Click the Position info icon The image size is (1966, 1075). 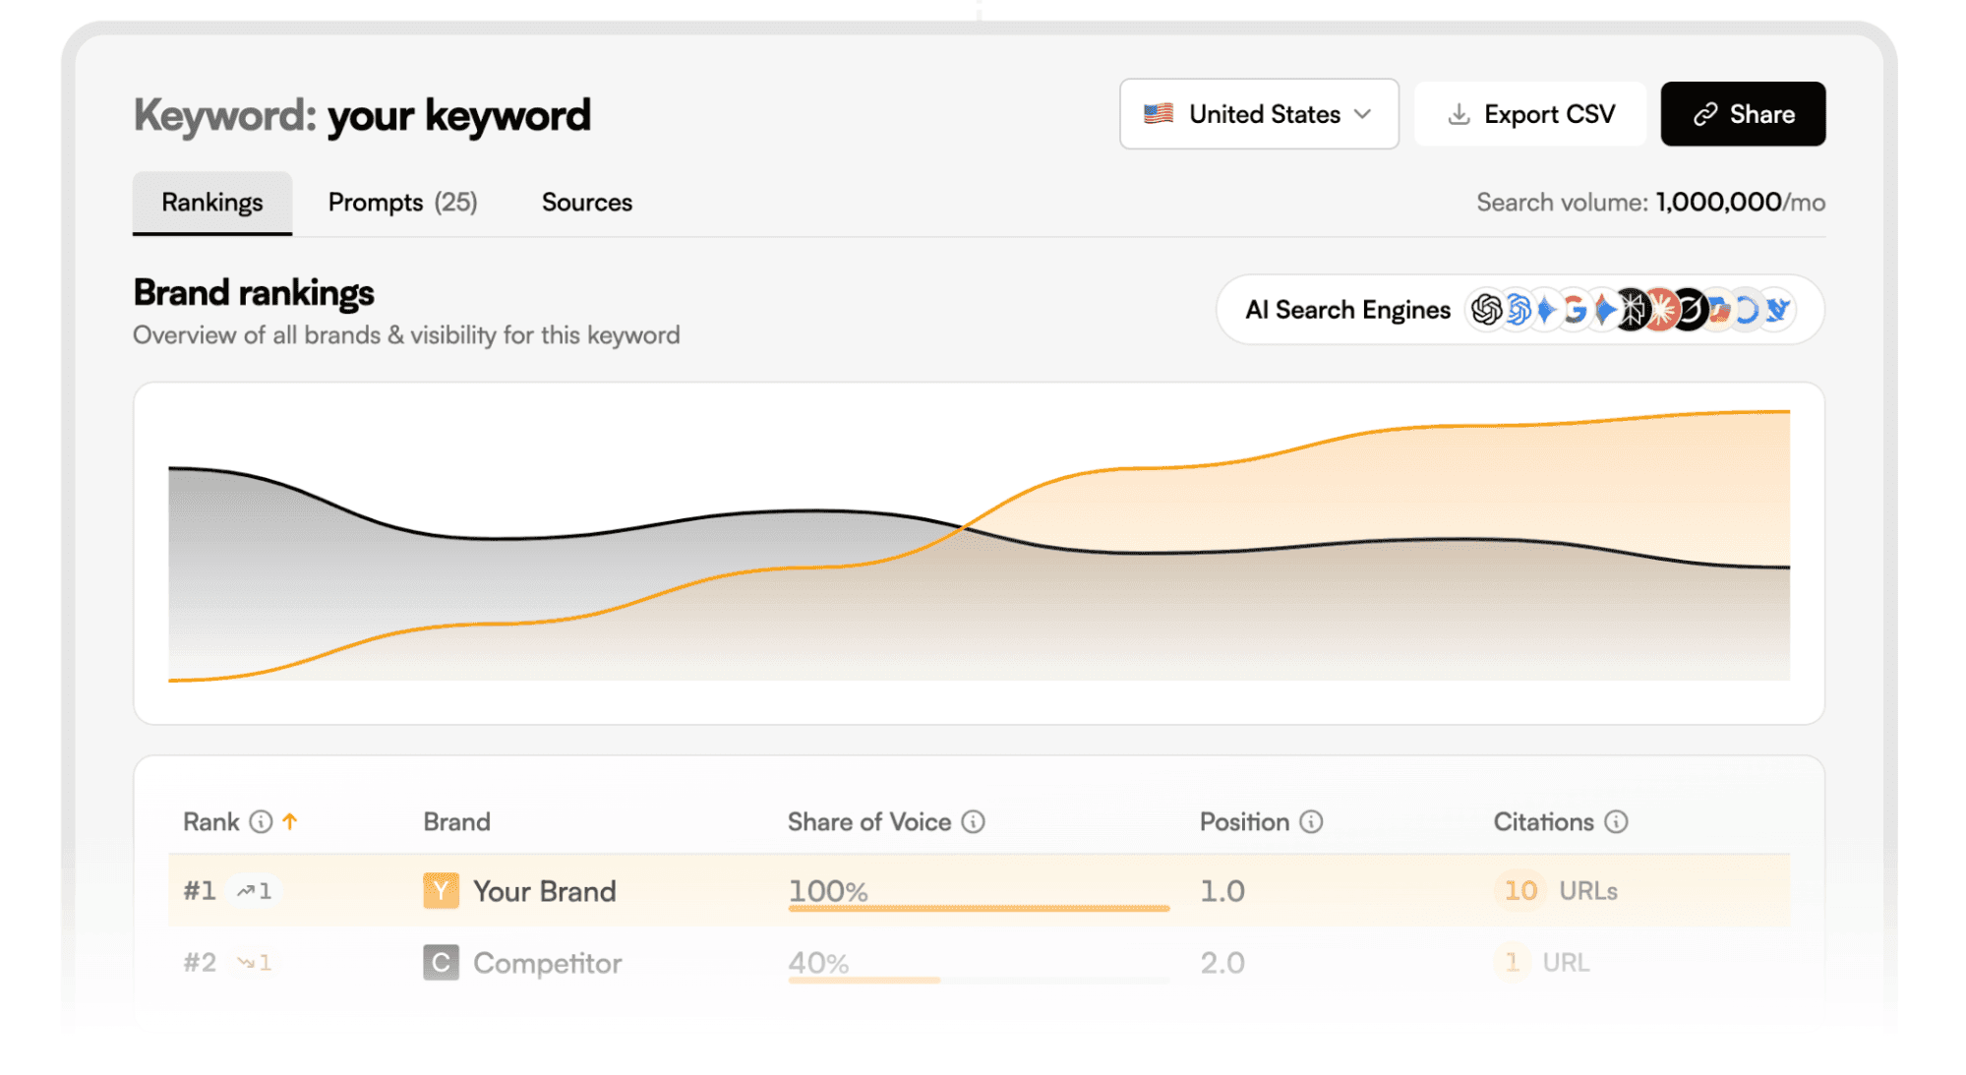tap(1311, 821)
